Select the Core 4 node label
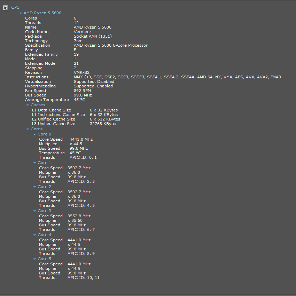 point(44,235)
